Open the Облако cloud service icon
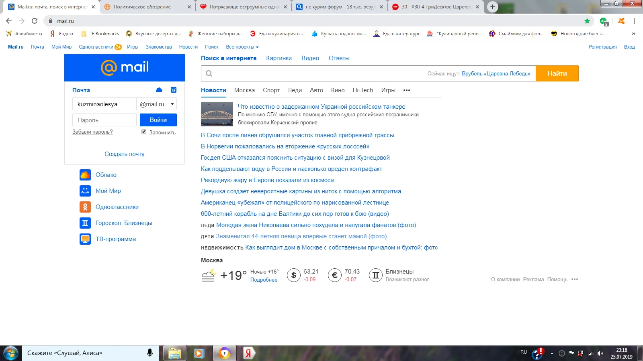 (x=85, y=175)
